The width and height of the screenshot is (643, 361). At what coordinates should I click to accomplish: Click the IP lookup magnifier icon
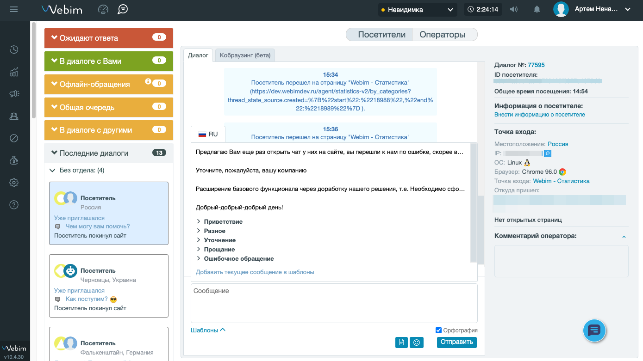point(548,153)
